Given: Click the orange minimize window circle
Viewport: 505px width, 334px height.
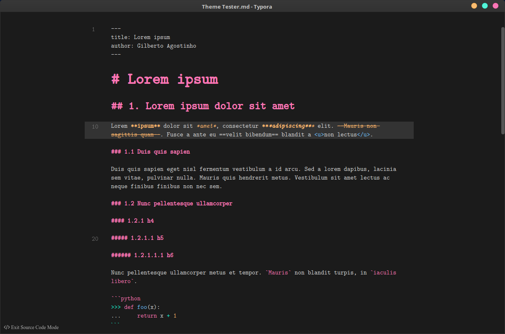Looking at the screenshot, I should pos(474,6).
